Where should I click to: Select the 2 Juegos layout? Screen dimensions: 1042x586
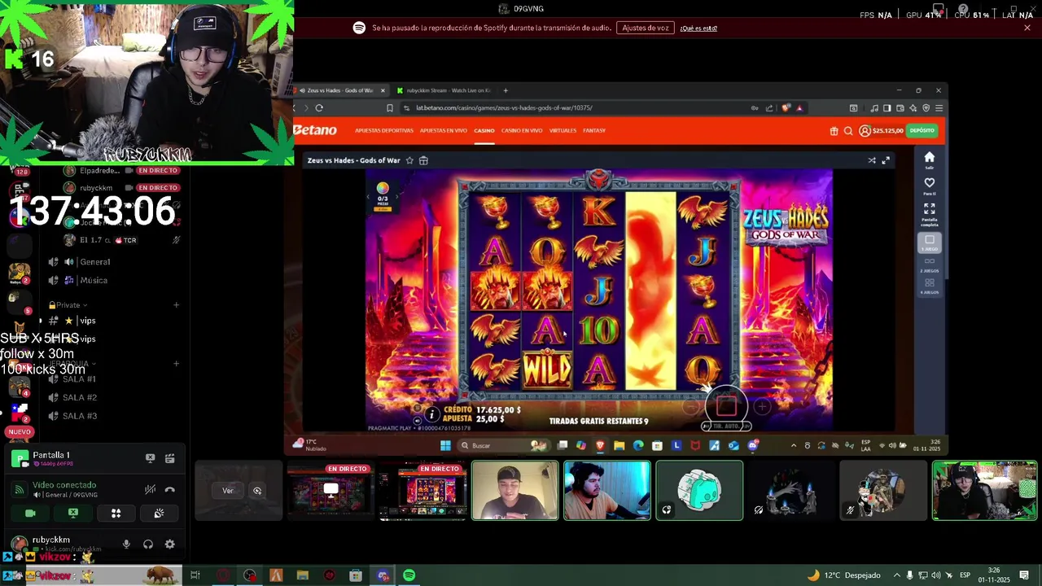pyautogui.click(x=929, y=264)
